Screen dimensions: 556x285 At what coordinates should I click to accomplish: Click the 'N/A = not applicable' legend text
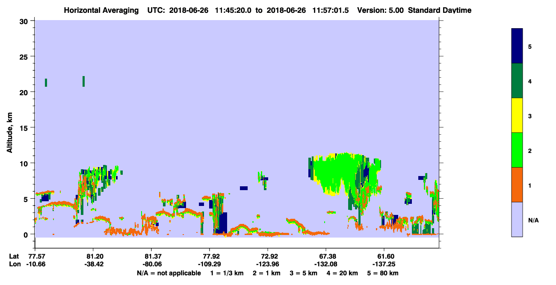point(169,273)
